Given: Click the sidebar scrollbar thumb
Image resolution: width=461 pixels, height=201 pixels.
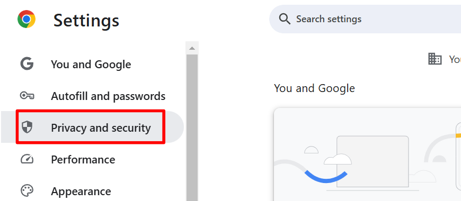Looking at the screenshot, I should [192, 127].
